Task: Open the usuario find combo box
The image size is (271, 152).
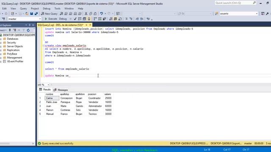Action: pyautogui.click(x=239, y=14)
